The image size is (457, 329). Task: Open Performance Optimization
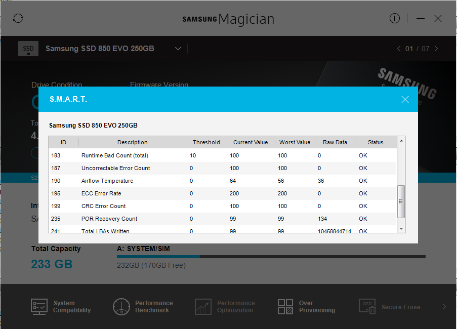point(225,307)
